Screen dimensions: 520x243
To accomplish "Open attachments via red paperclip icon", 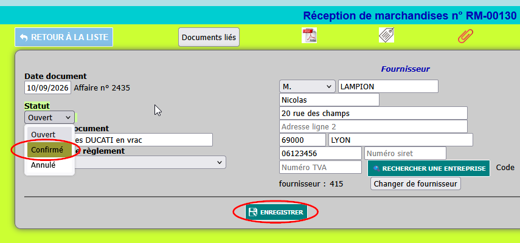I will point(465,36).
